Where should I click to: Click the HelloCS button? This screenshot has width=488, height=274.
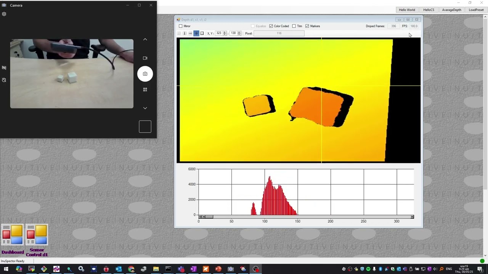(429, 10)
